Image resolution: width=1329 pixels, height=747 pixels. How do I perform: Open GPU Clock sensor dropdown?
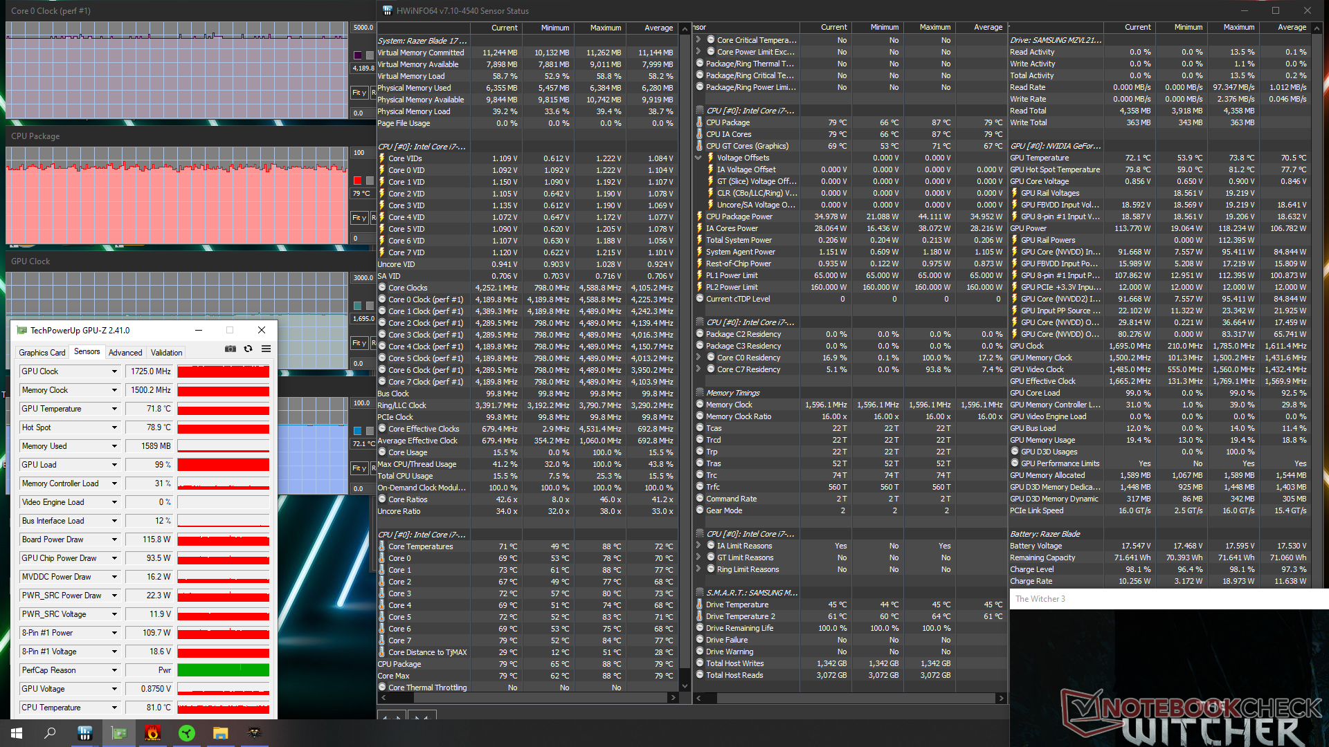[x=114, y=371]
